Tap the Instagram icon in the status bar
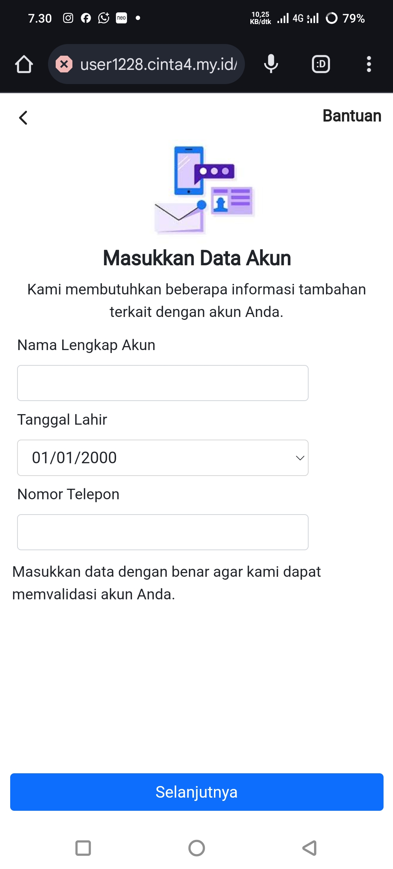Screen dimensions: 393x869 (x=68, y=17)
